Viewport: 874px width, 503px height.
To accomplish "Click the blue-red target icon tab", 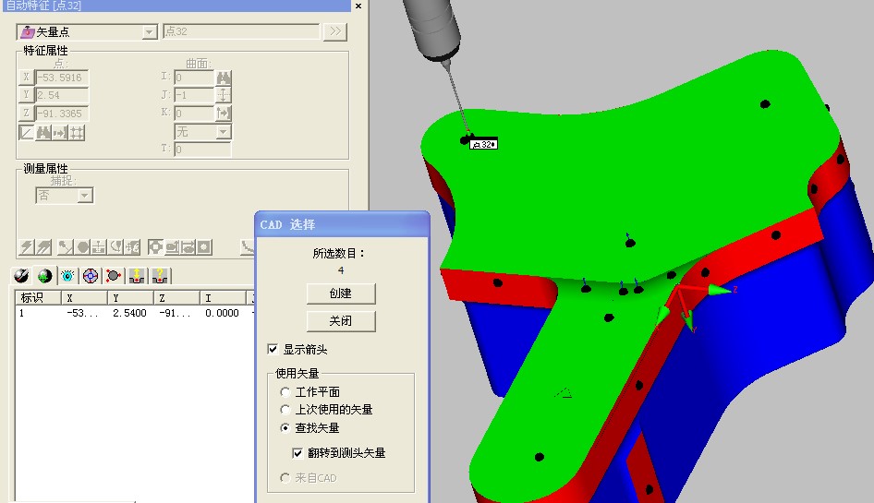I will 90,275.
